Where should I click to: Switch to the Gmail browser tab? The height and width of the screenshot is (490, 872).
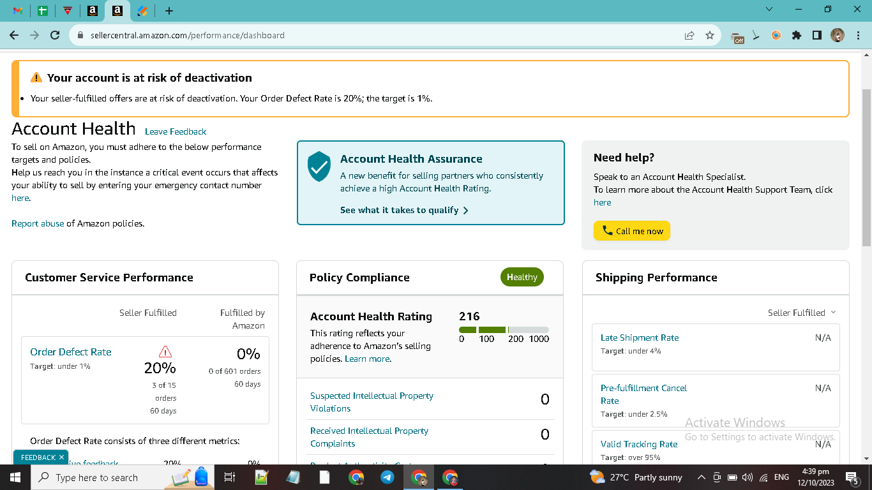18,11
